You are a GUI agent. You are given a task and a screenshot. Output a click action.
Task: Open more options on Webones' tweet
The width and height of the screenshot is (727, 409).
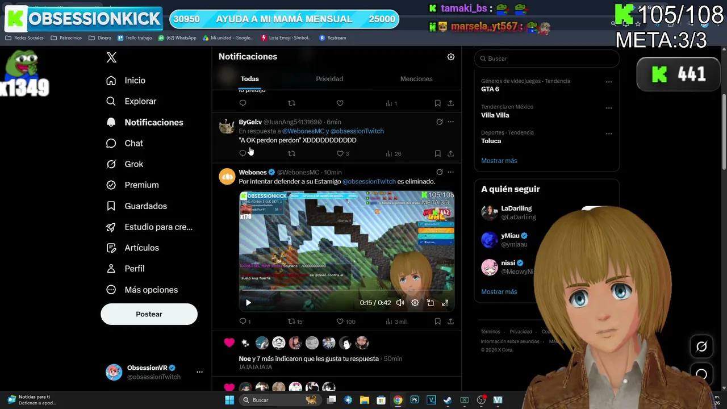(450, 172)
